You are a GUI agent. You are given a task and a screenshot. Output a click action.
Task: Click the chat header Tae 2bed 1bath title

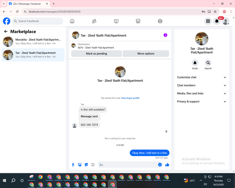click(103, 35)
